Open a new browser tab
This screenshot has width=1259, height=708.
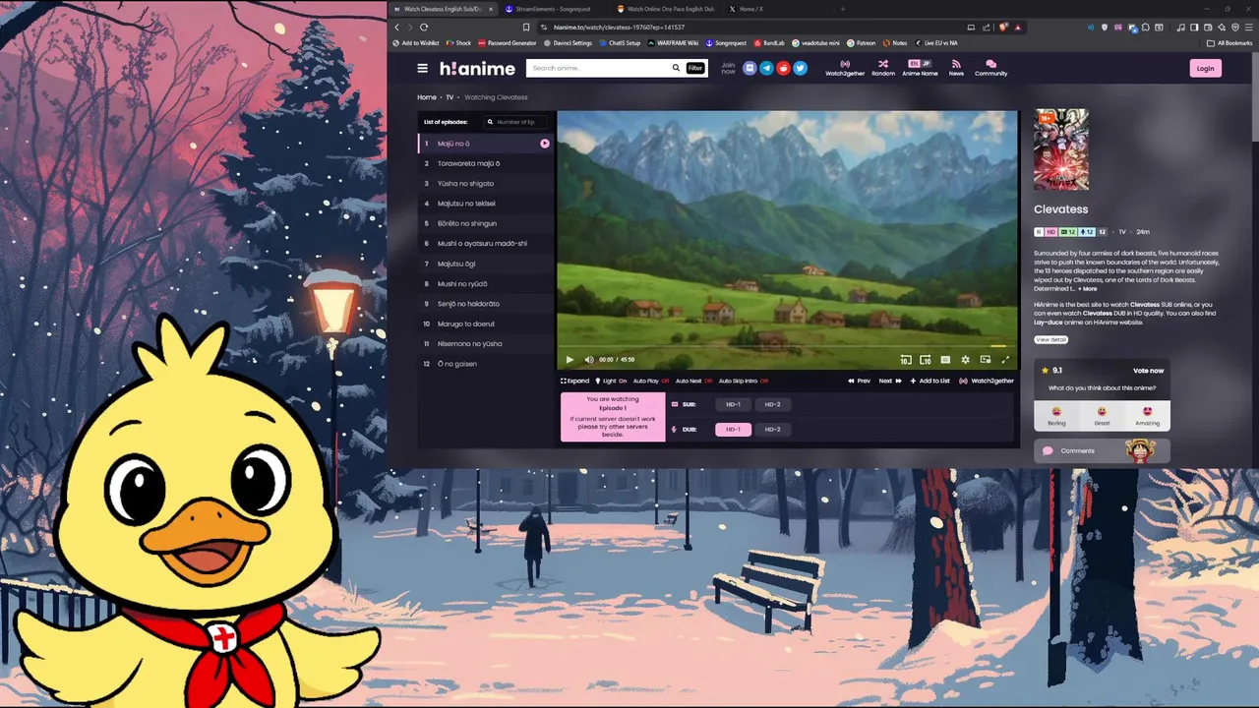click(842, 9)
